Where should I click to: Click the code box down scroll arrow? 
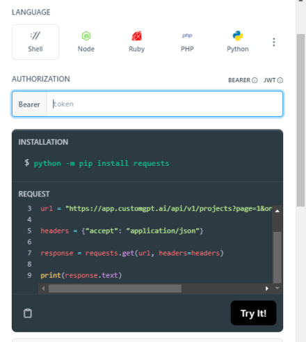pos(277,288)
